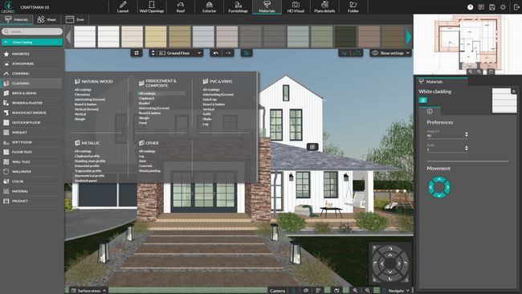Select the Atmosphere category in sidebar
The width and height of the screenshot is (522, 294).
coord(31,63)
